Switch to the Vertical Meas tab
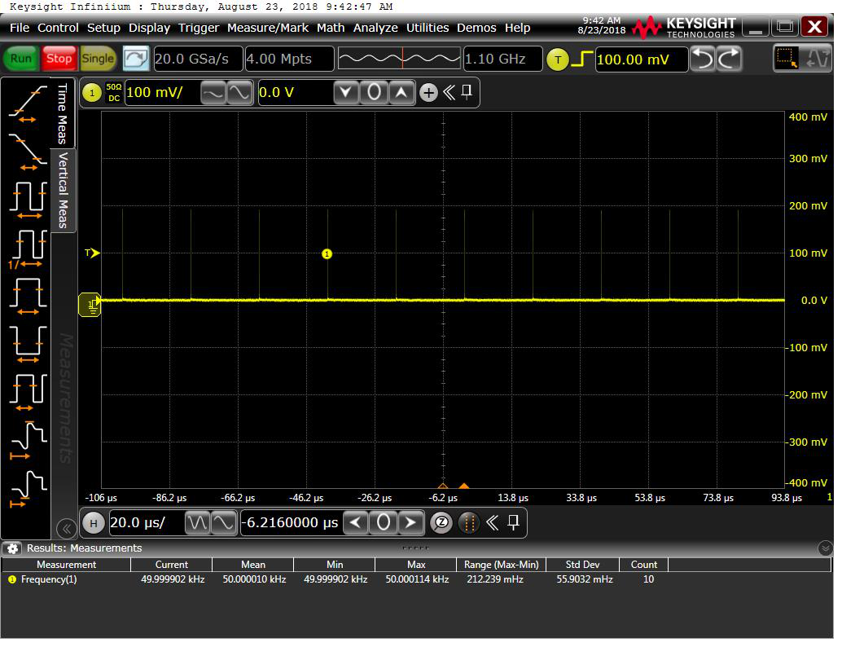The image size is (842, 647). 63,190
